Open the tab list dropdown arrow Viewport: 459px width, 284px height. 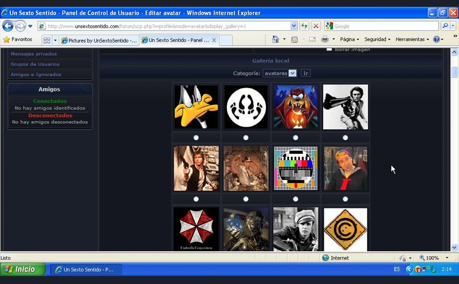[55, 40]
